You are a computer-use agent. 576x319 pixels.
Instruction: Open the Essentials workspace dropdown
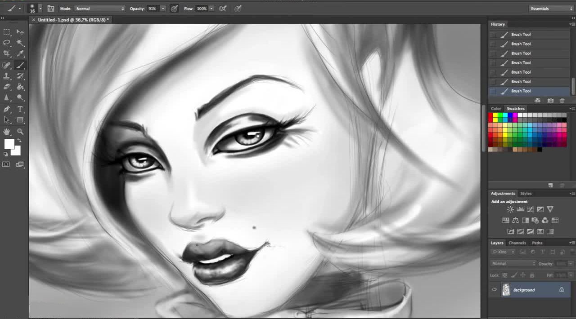(551, 9)
